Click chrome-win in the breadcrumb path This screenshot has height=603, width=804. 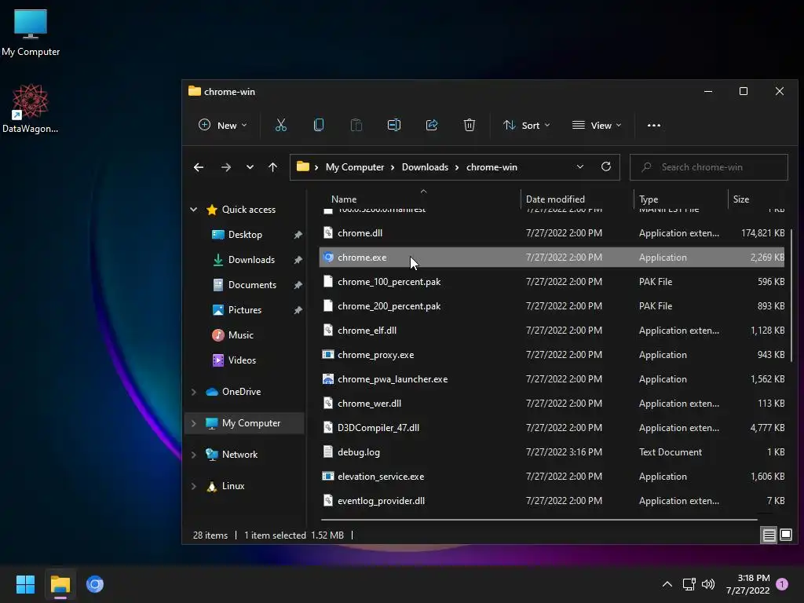[x=492, y=167]
